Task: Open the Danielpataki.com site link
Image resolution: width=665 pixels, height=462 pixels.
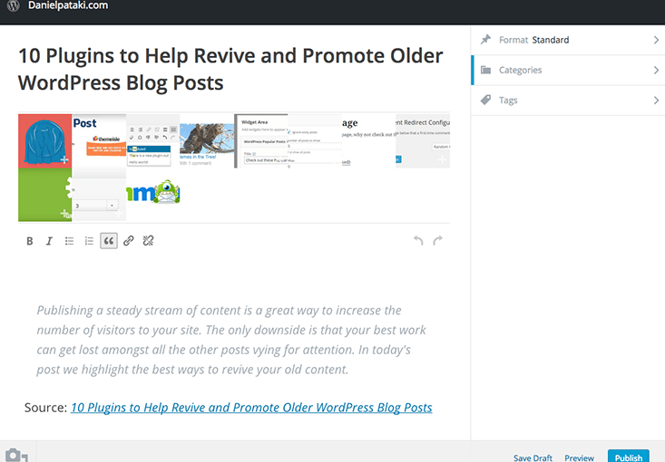Action: pyautogui.click(x=68, y=5)
